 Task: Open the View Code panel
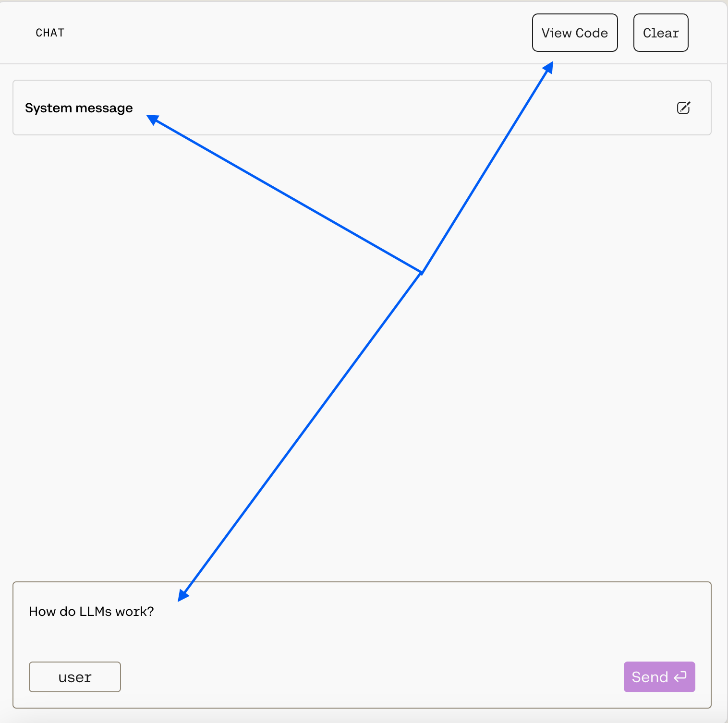tap(574, 33)
